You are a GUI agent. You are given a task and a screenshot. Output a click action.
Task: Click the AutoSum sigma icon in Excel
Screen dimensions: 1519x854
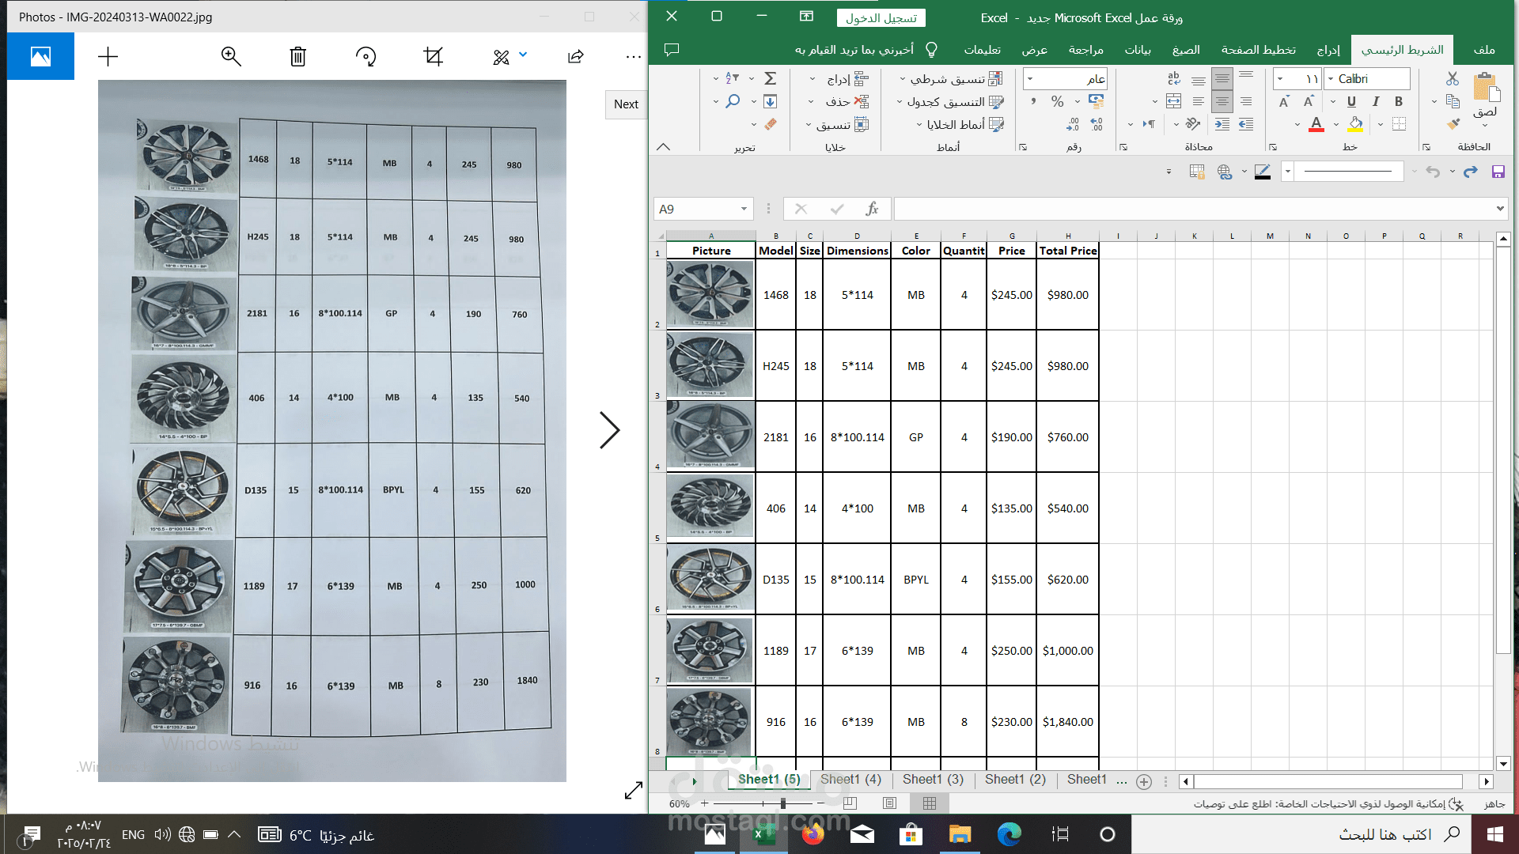pos(770,78)
